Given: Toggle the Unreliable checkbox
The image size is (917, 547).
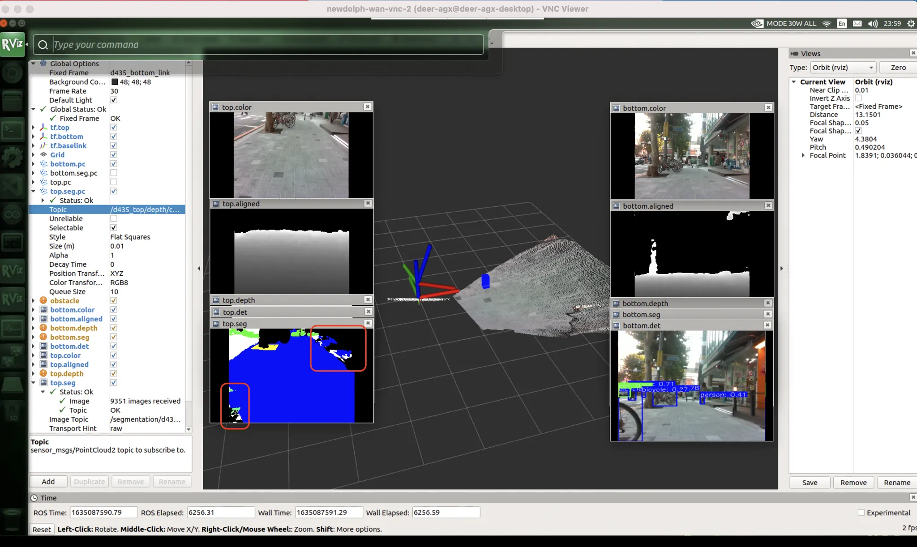Looking at the screenshot, I should pos(114,218).
